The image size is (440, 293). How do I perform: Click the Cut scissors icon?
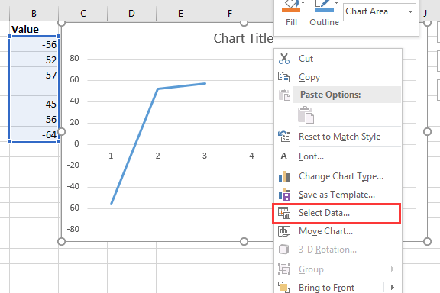point(284,59)
